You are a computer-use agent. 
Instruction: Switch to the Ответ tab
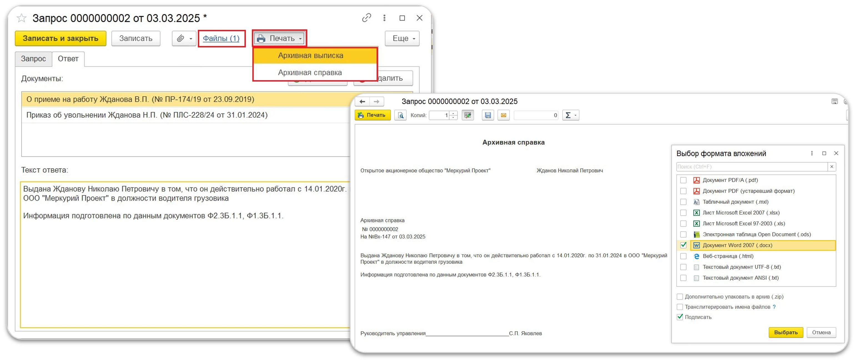68,59
